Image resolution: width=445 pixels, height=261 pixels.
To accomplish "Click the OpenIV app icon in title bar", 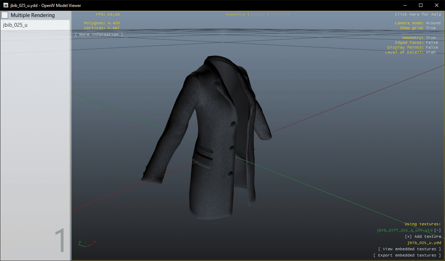I will tap(6, 5).
